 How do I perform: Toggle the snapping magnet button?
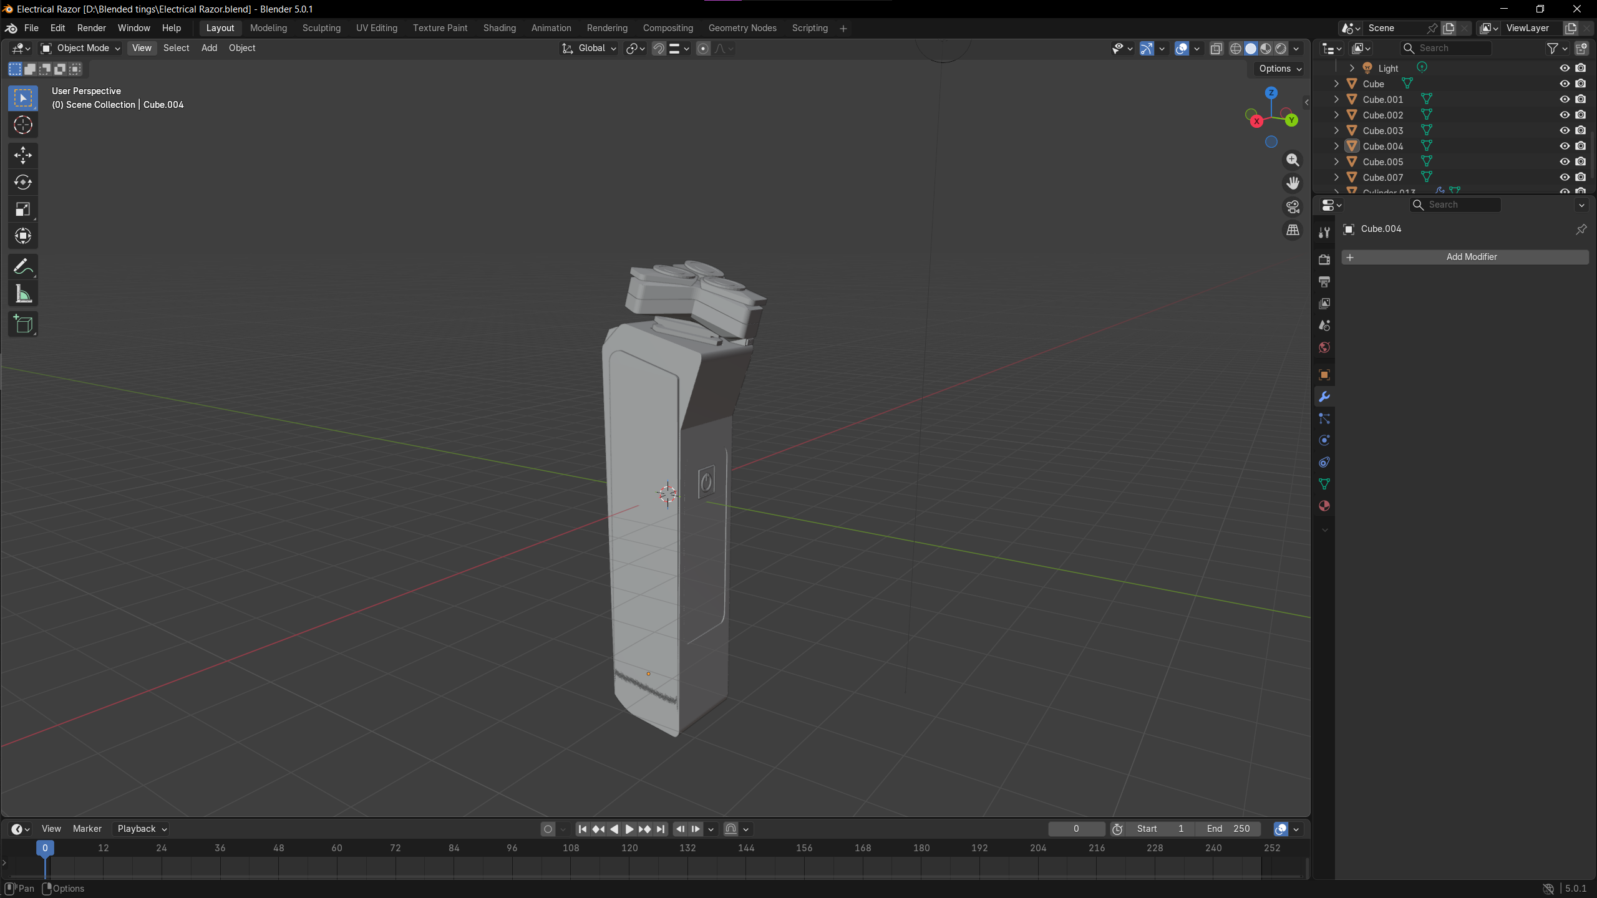point(659,49)
